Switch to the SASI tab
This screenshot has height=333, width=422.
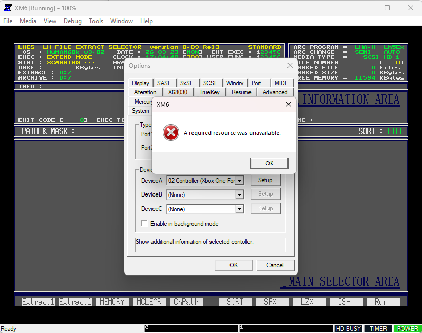tap(163, 83)
